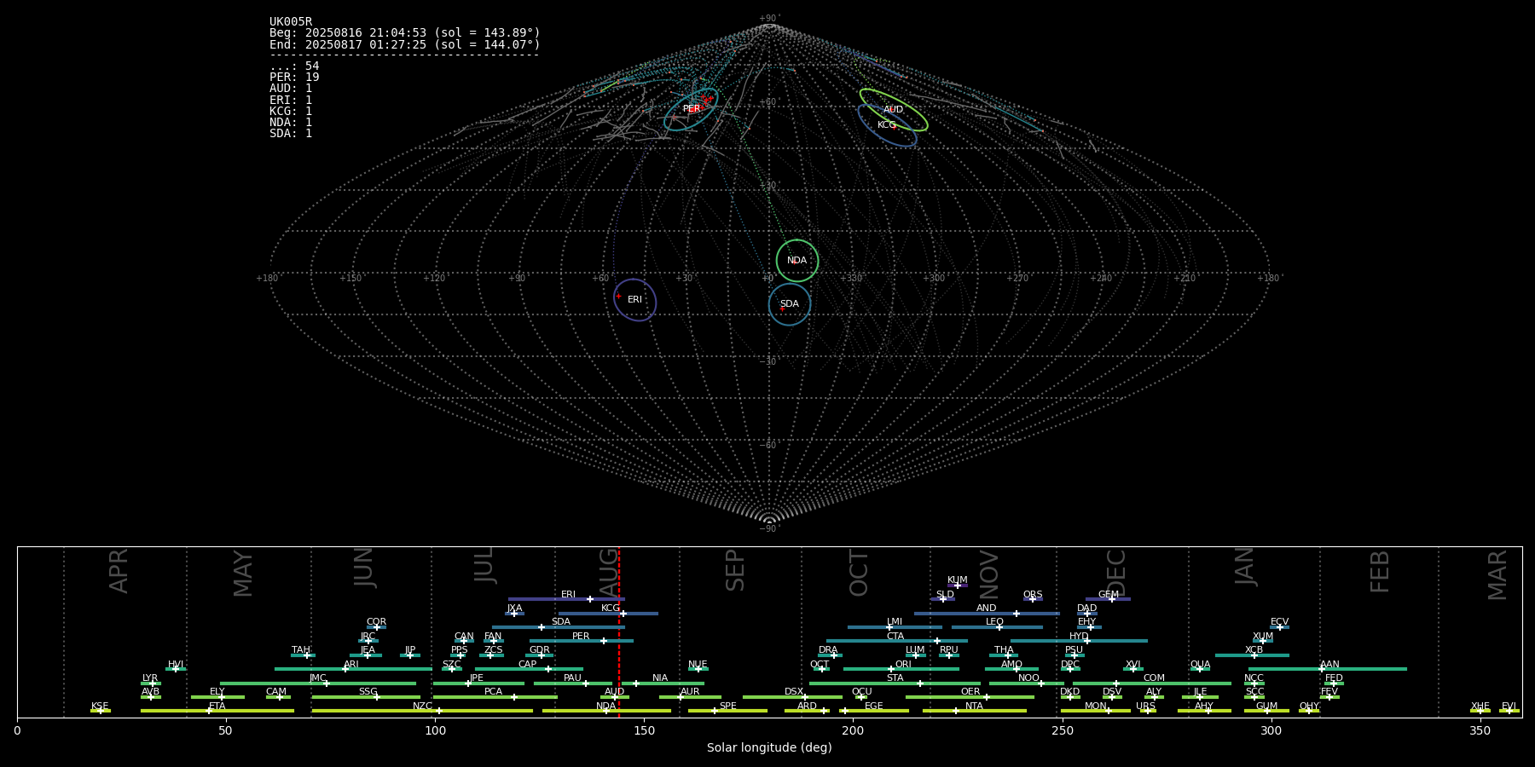Select the AAN shower bar in the timeline
This screenshot has width=1535, height=767.
tap(1328, 669)
